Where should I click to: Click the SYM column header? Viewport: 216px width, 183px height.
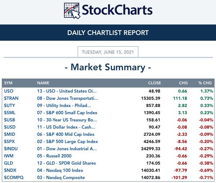8,83
